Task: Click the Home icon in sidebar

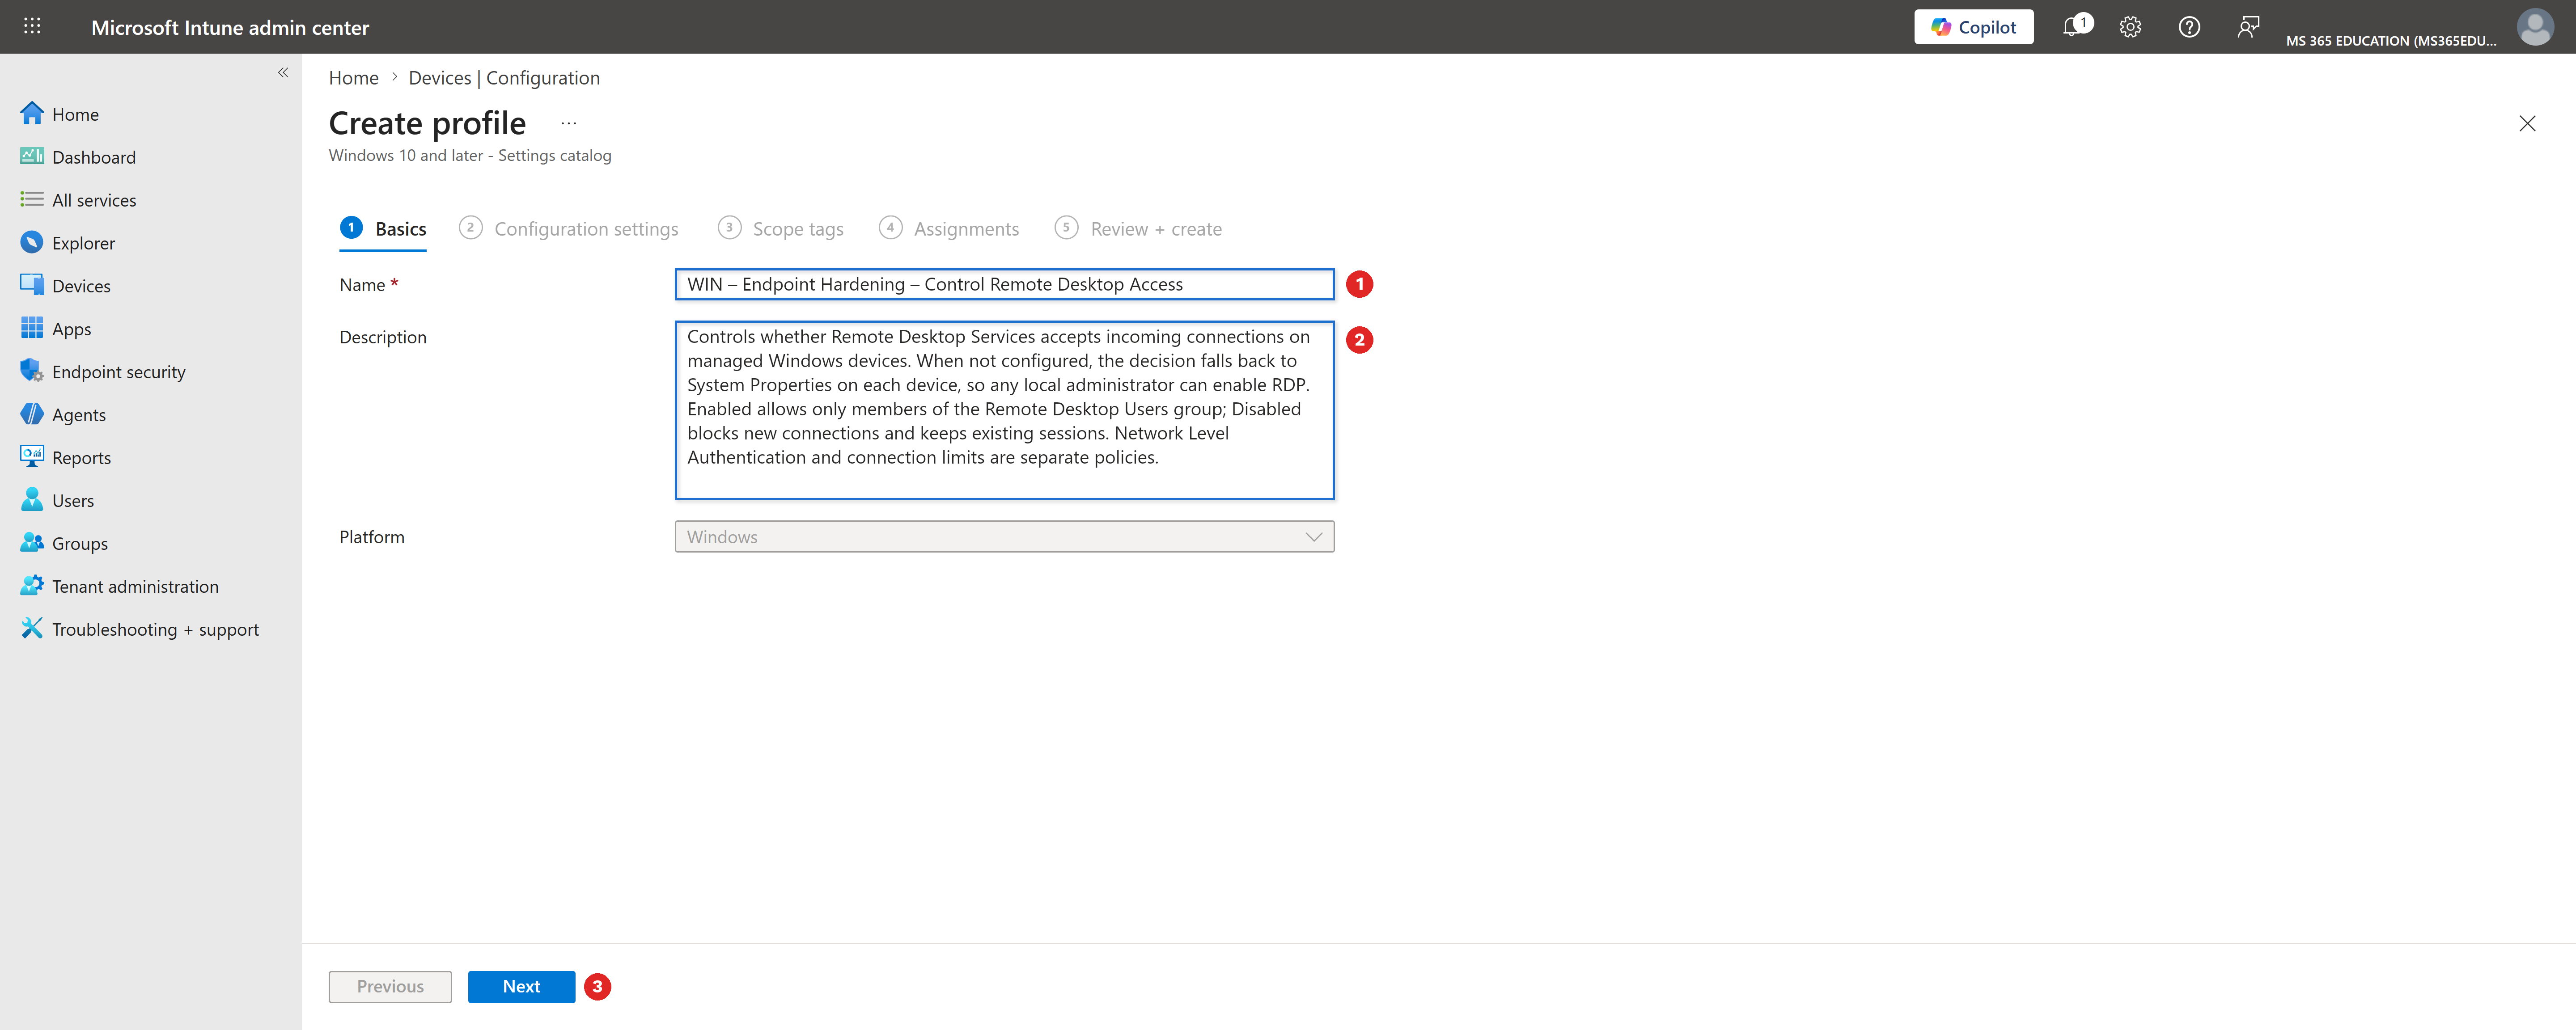Action: tap(32, 114)
